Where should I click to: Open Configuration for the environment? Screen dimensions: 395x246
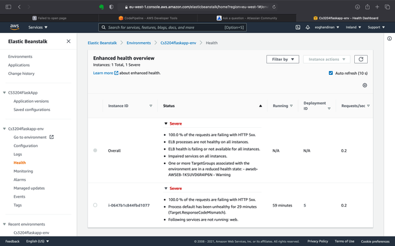(x=25, y=146)
